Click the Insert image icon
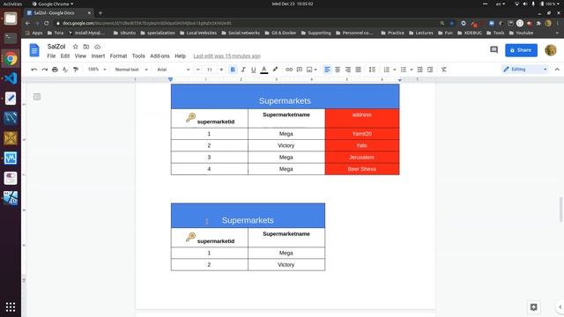564x317 pixels. tap(309, 70)
